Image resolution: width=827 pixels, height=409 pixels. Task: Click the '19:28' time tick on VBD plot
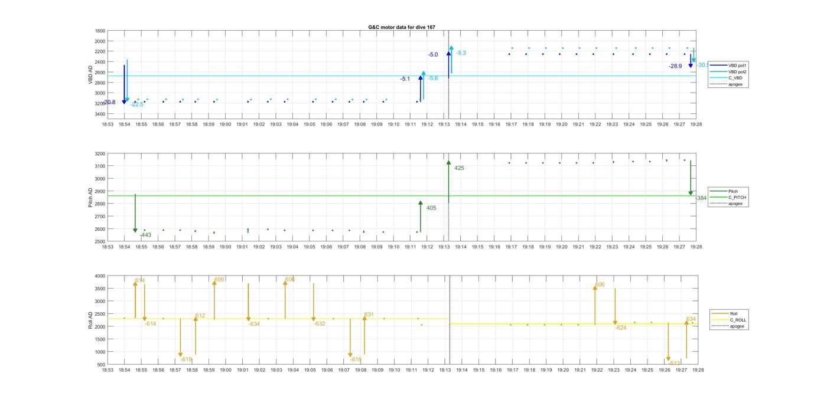pyautogui.click(x=696, y=125)
